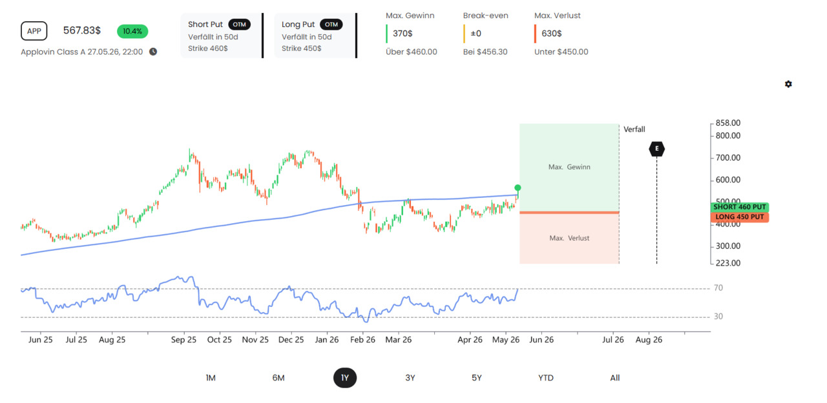
Task: Click the clock icon beside expiry date
Action: pos(153,52)
